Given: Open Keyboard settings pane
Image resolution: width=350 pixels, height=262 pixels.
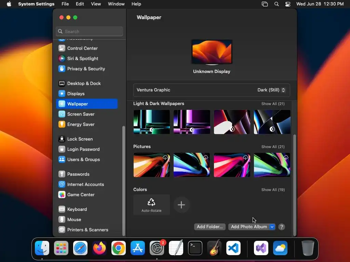Looking at the screenshot, I should pyautogui.click(x=86, y=209).
